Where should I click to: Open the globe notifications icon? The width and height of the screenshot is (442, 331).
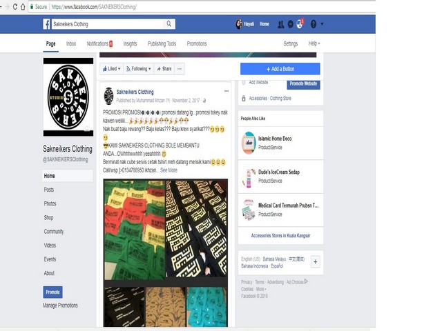click(x=299, y=25)
